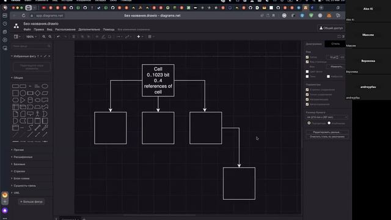Screen dimensions: 391x220
Task: Select the rectangle shape in the shape palette
Action: click(x=15, y=86)
